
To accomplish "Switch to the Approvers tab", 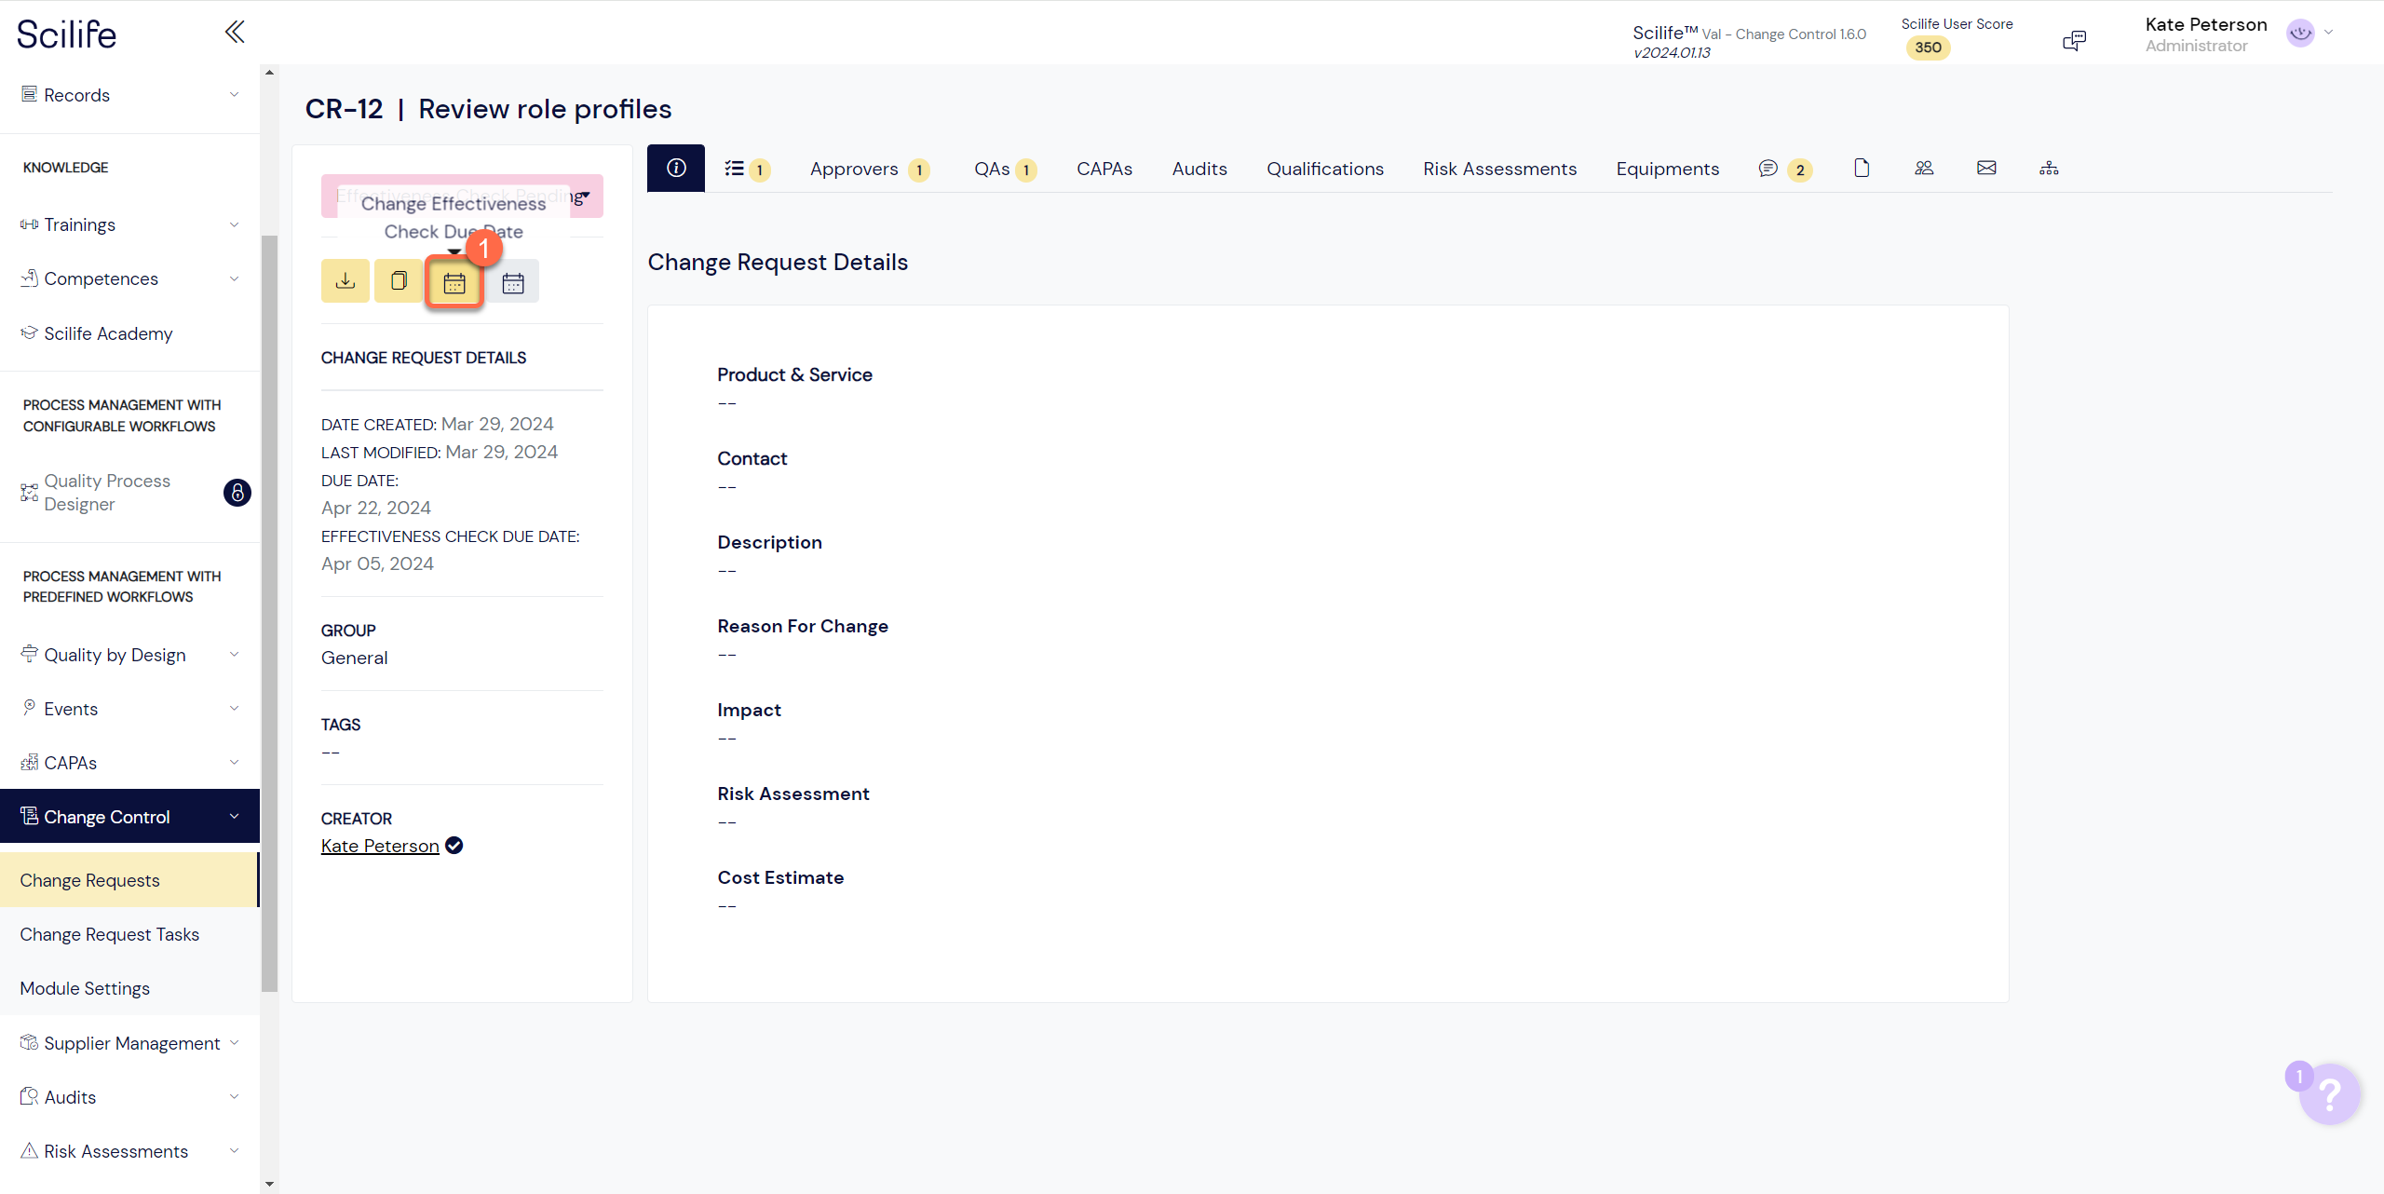I will tap(854, 169).
